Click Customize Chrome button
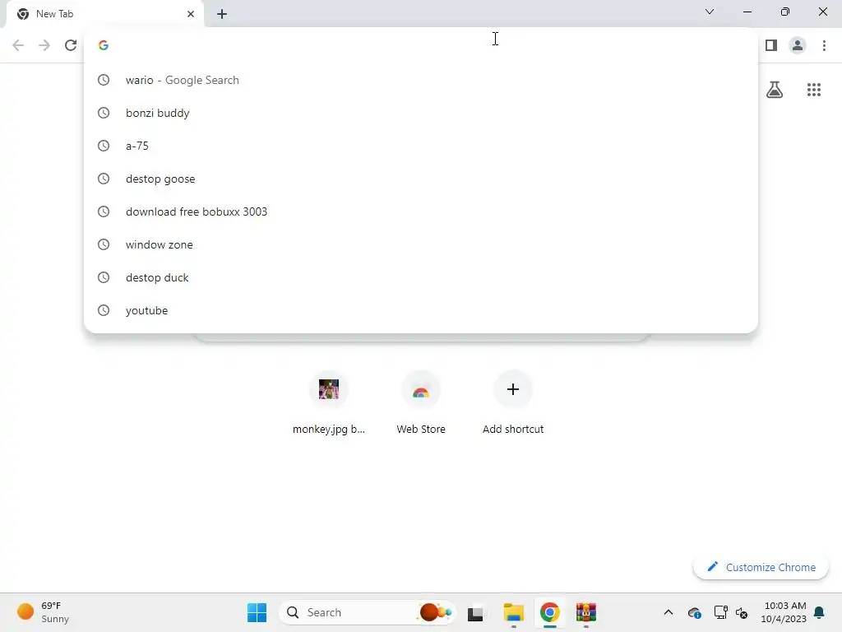Viewport: 842px width, 632px height. point(761,567)
